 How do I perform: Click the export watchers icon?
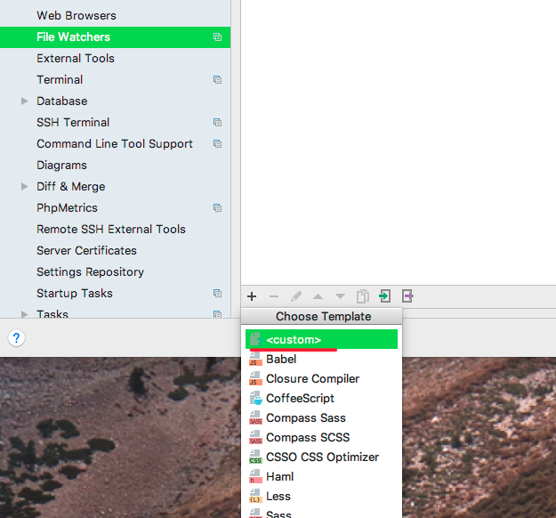coord(407,296)
